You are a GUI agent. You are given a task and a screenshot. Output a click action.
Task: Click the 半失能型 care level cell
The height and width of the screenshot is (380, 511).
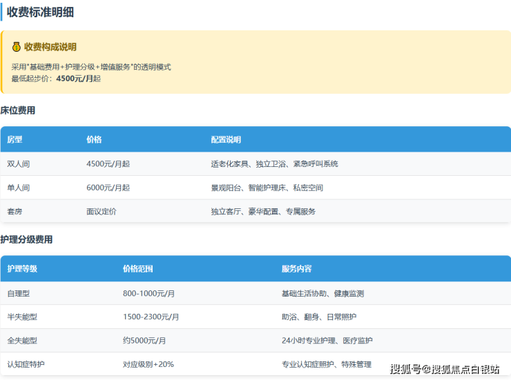(x=22, y=317)
